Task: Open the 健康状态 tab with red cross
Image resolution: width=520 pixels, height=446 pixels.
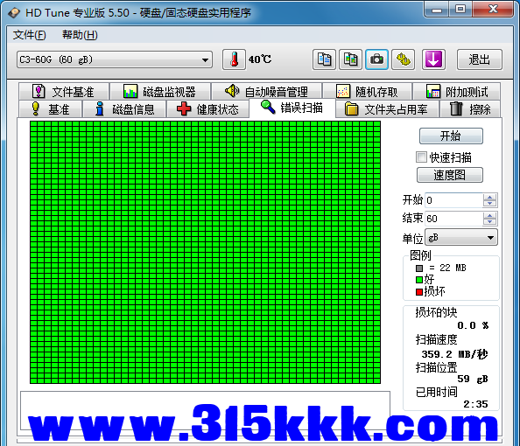Action: click(x=208, y=109)
